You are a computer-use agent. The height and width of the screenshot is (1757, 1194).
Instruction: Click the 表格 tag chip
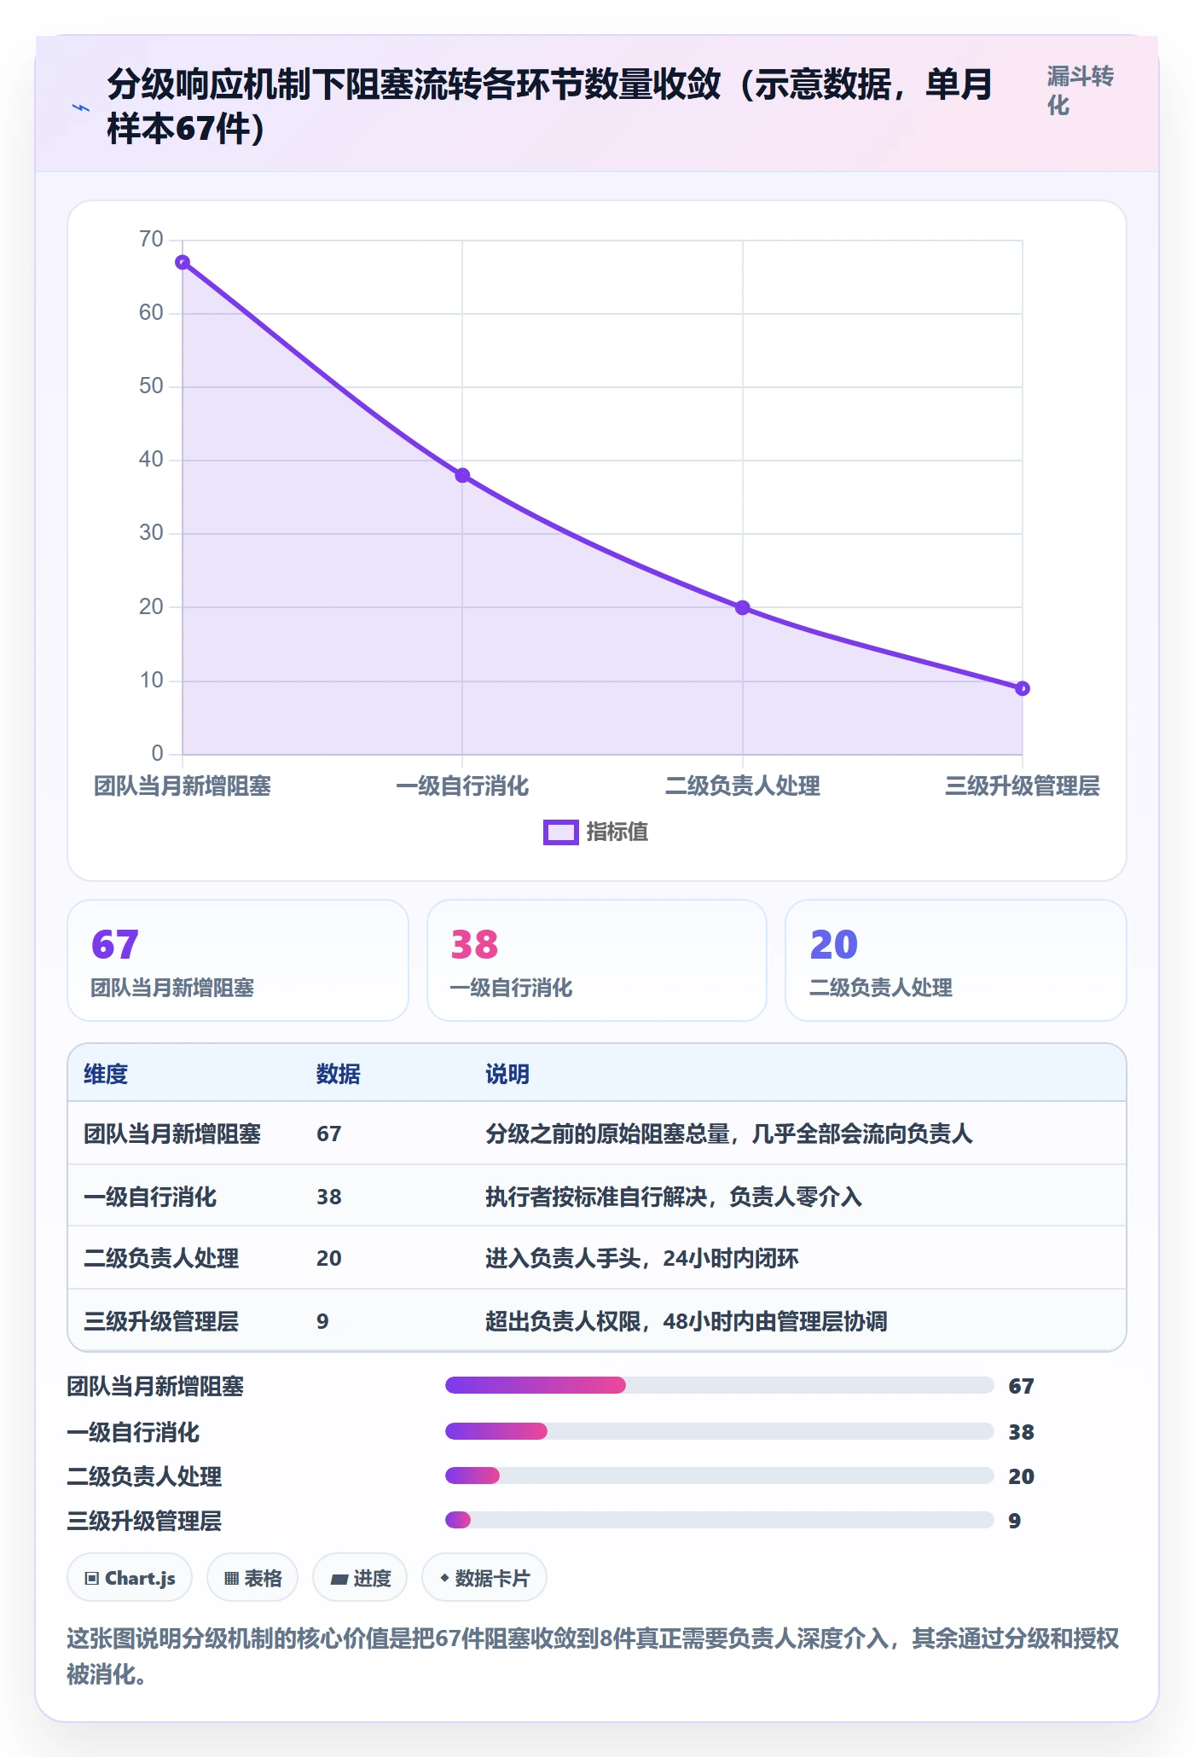pos(252,1578)
